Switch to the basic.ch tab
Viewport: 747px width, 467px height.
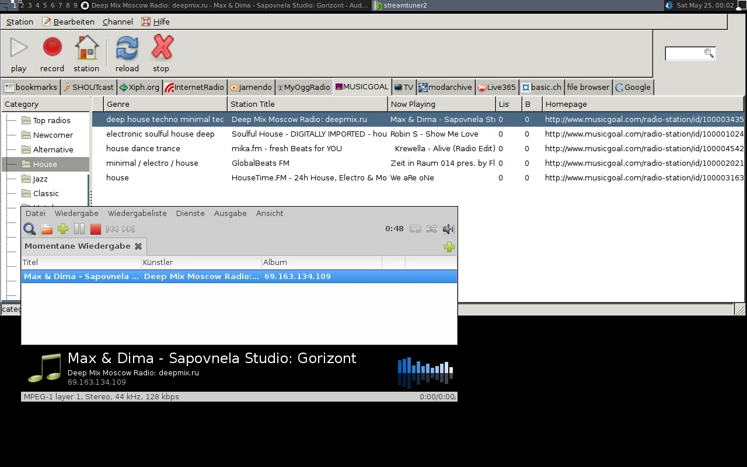click(x=542, y=87)
